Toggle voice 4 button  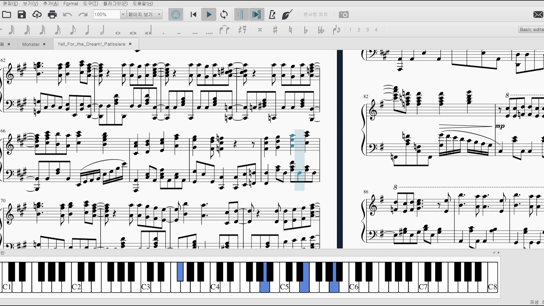pyautogui.click(x=376, y=30)
